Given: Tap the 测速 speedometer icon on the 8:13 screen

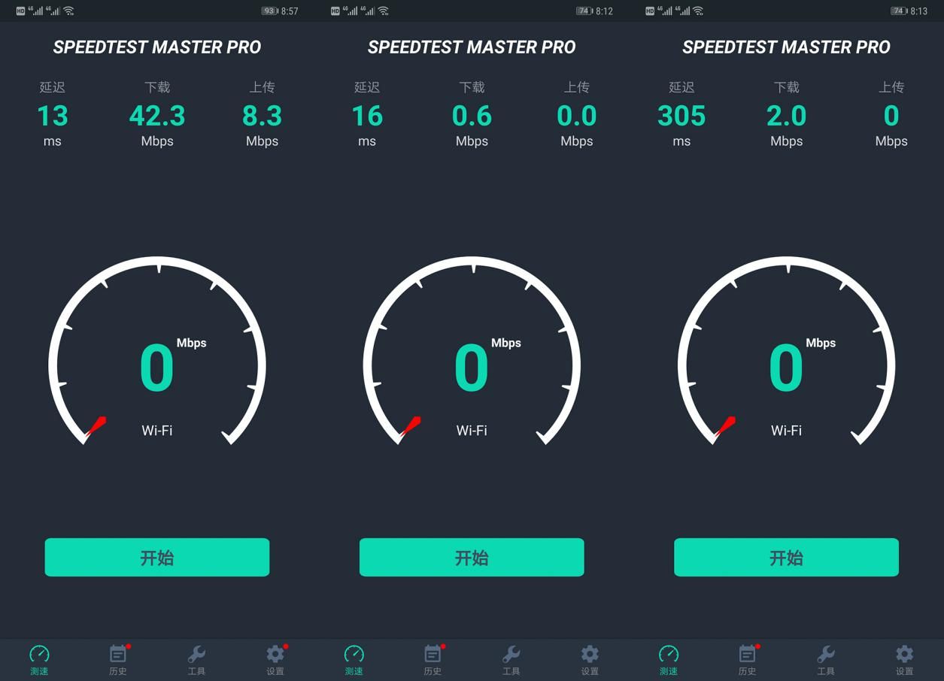Looking at the screenshot, I should coord(669,654).
